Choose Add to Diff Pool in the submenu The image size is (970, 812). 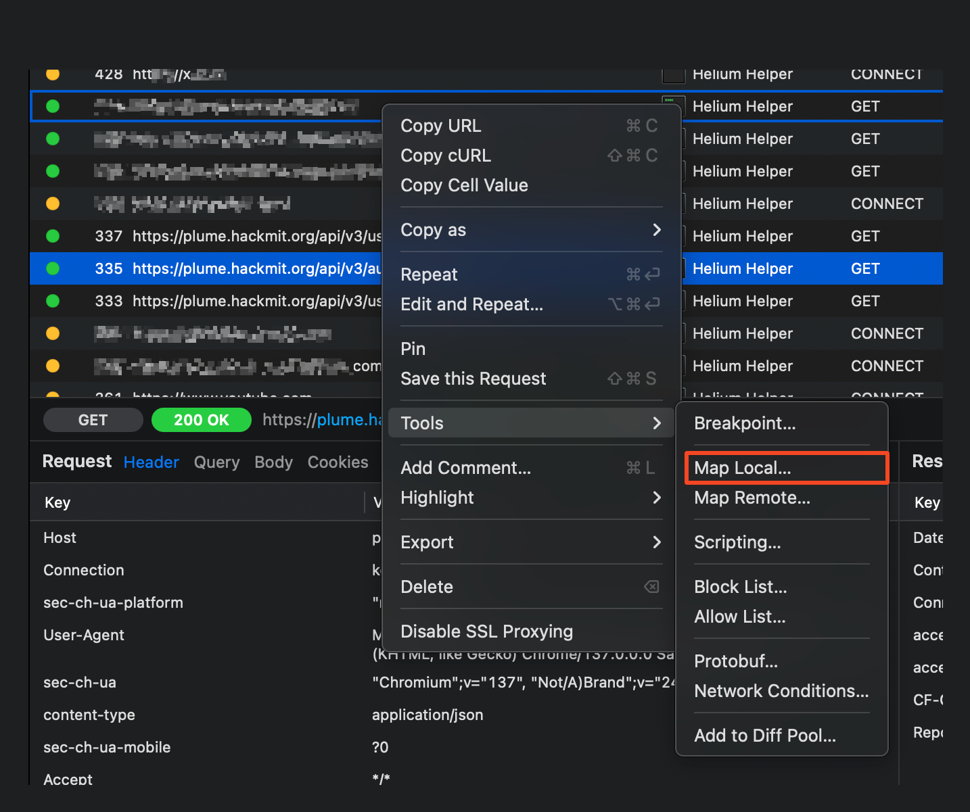tap(765, 736)
